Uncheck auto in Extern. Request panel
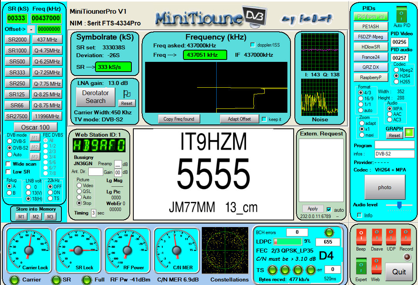Image resolution: width=418 pixels, height=285 pixels. 329,210
